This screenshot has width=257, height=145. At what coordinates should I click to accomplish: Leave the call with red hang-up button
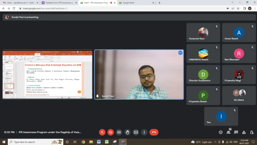[x=154, y=132]
